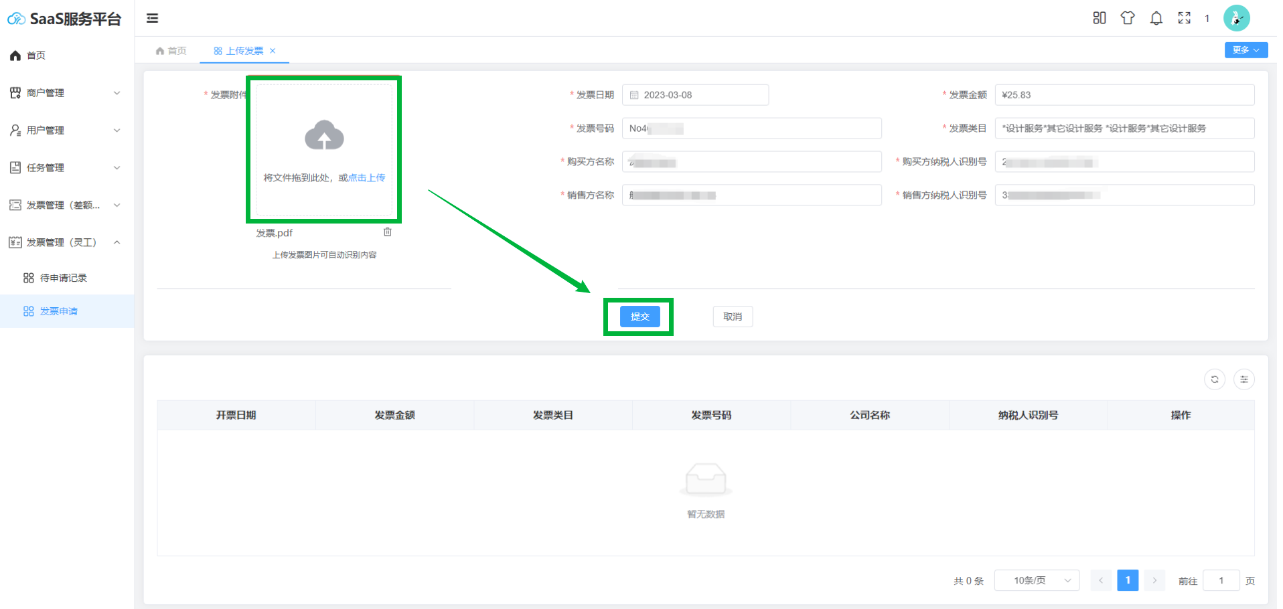This screenshot has height=609, width=1283.
Task: Open the notification bell
Action: click(1156, 18)
